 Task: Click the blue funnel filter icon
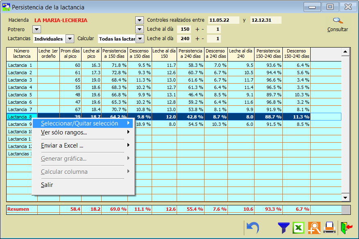(284, 228)
